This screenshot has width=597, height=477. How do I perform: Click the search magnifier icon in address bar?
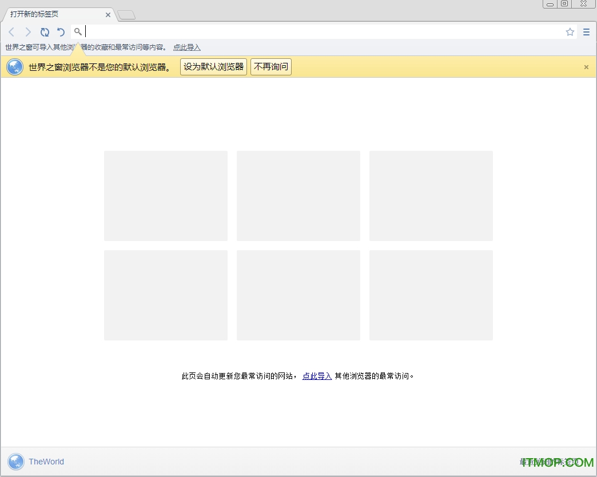click(x=78, y=32)
